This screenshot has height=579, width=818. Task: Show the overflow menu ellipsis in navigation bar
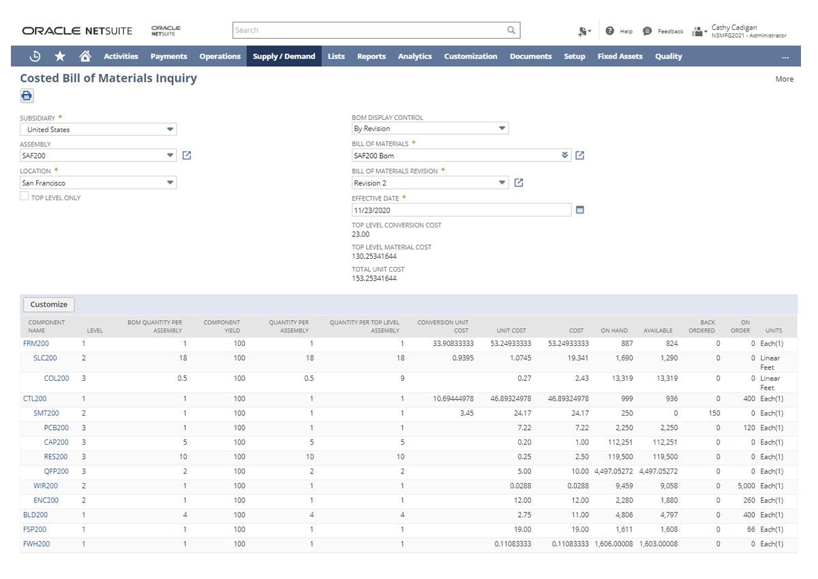(785, 57)
